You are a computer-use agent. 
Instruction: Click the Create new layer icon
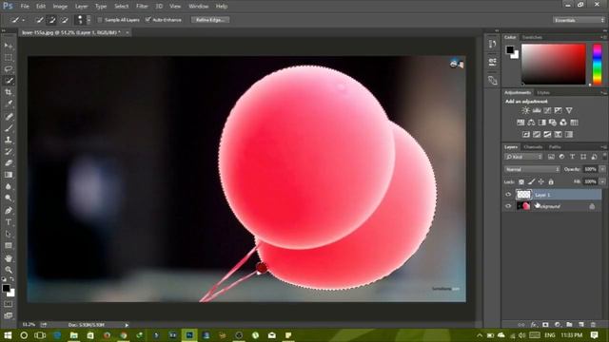(581, 325)
